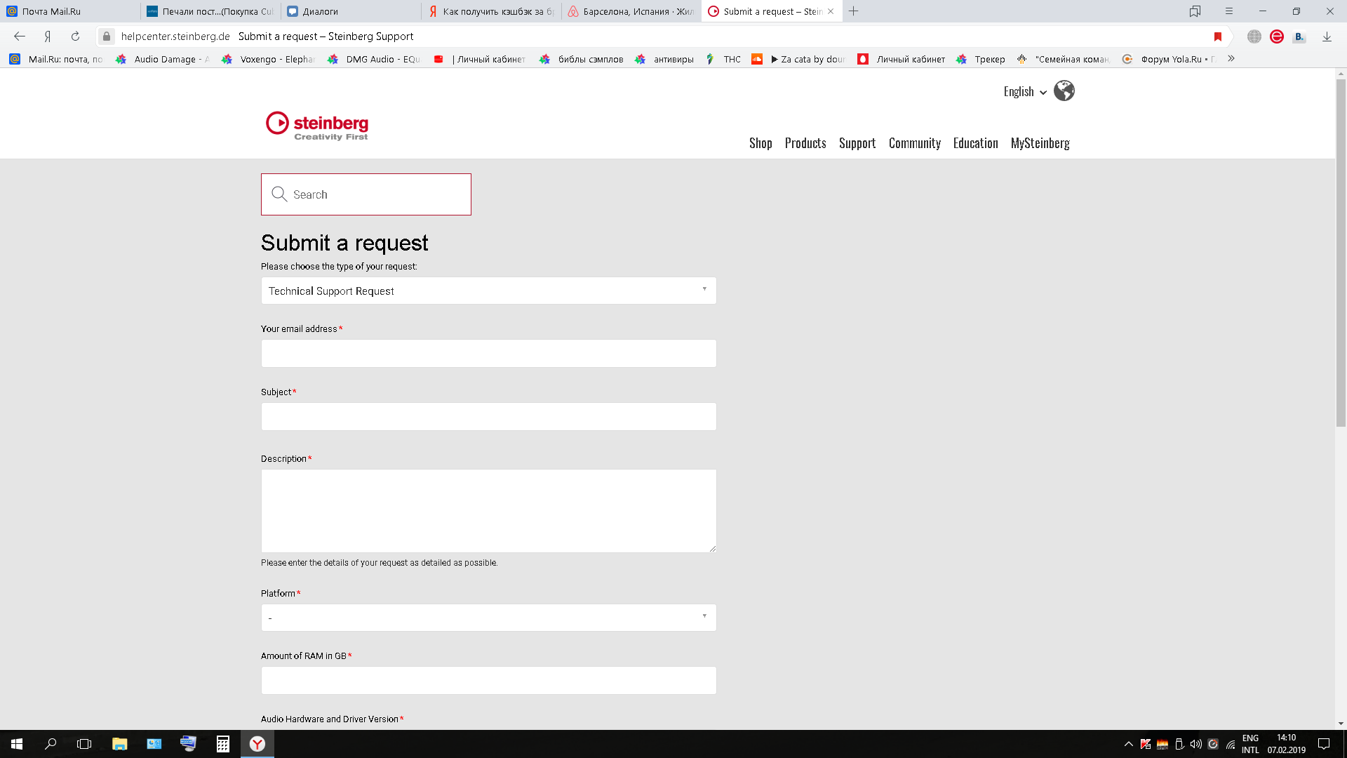The image size is (1347, 758).
Task: Click the search magnifier icon
Action: [279, 194]
